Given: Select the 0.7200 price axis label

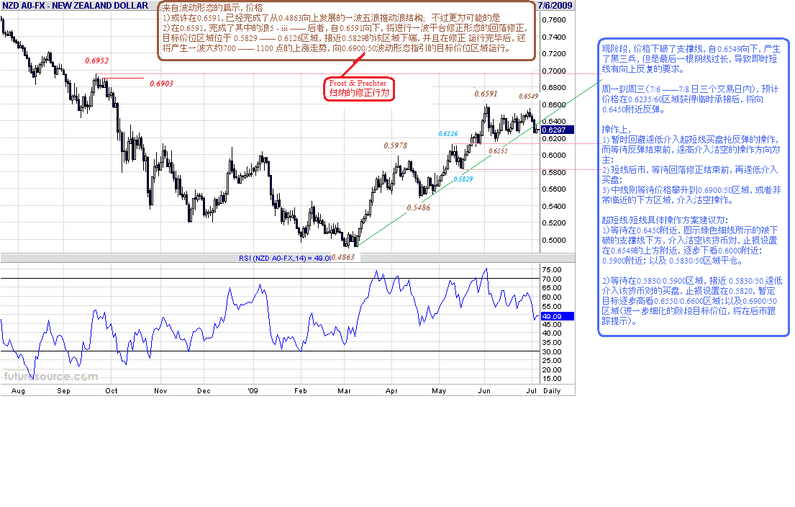Looking at the screenshot, I should tap(554, 54).
